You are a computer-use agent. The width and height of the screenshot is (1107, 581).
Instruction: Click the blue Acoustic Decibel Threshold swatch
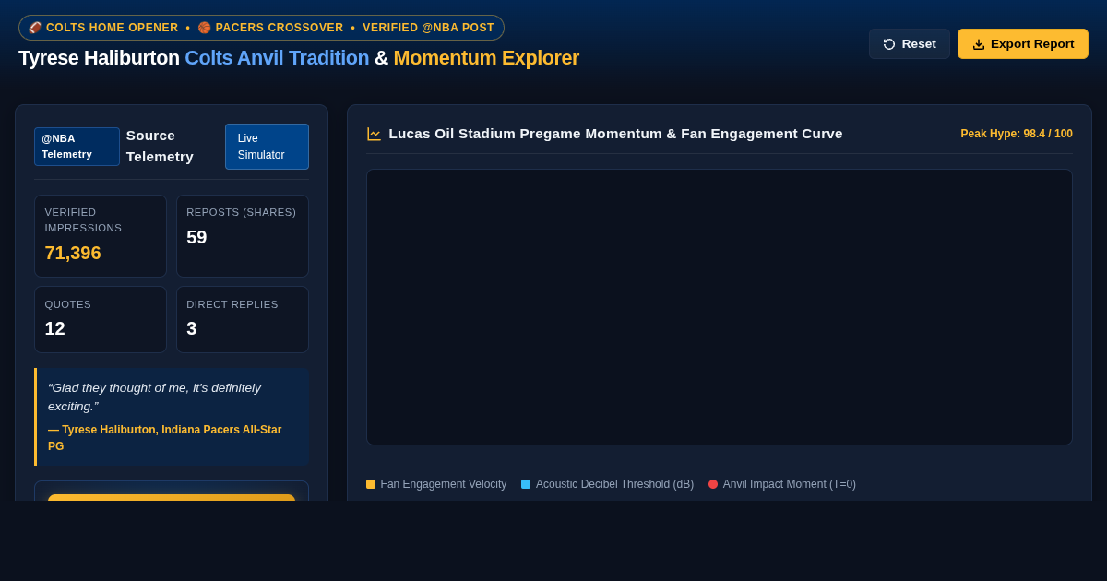[x=526, y=484]
